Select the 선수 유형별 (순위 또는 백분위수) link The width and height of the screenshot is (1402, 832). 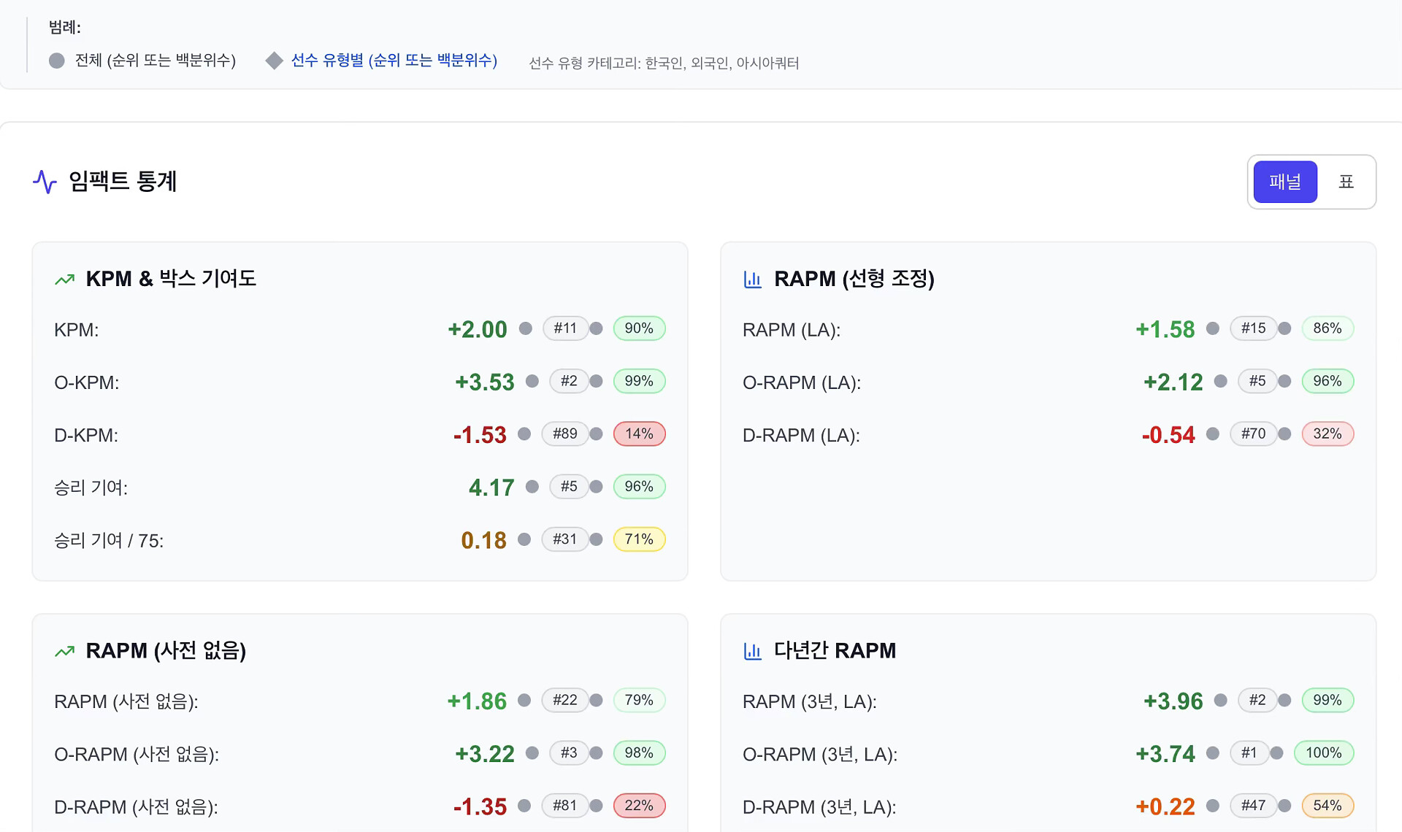tap(394, 61)
